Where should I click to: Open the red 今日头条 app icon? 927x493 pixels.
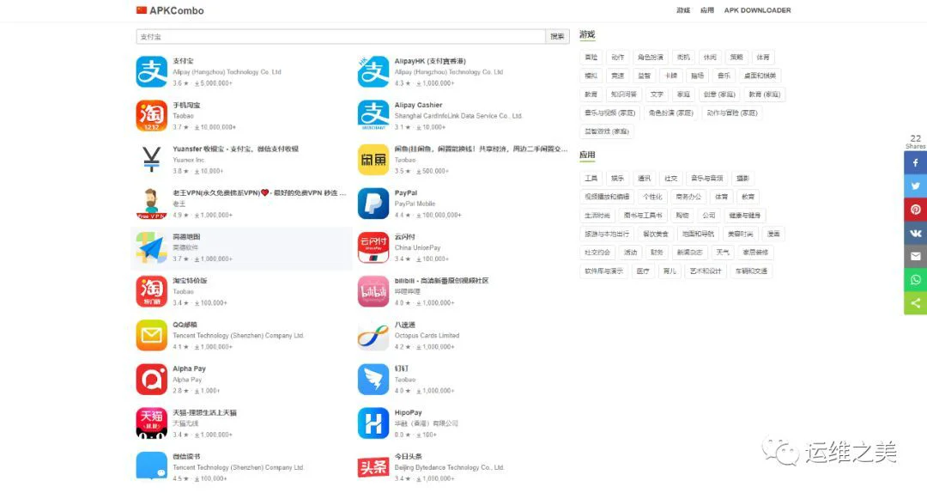(x=373, y=467)
